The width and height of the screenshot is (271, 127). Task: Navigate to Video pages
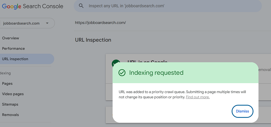(x=13, y=94)
